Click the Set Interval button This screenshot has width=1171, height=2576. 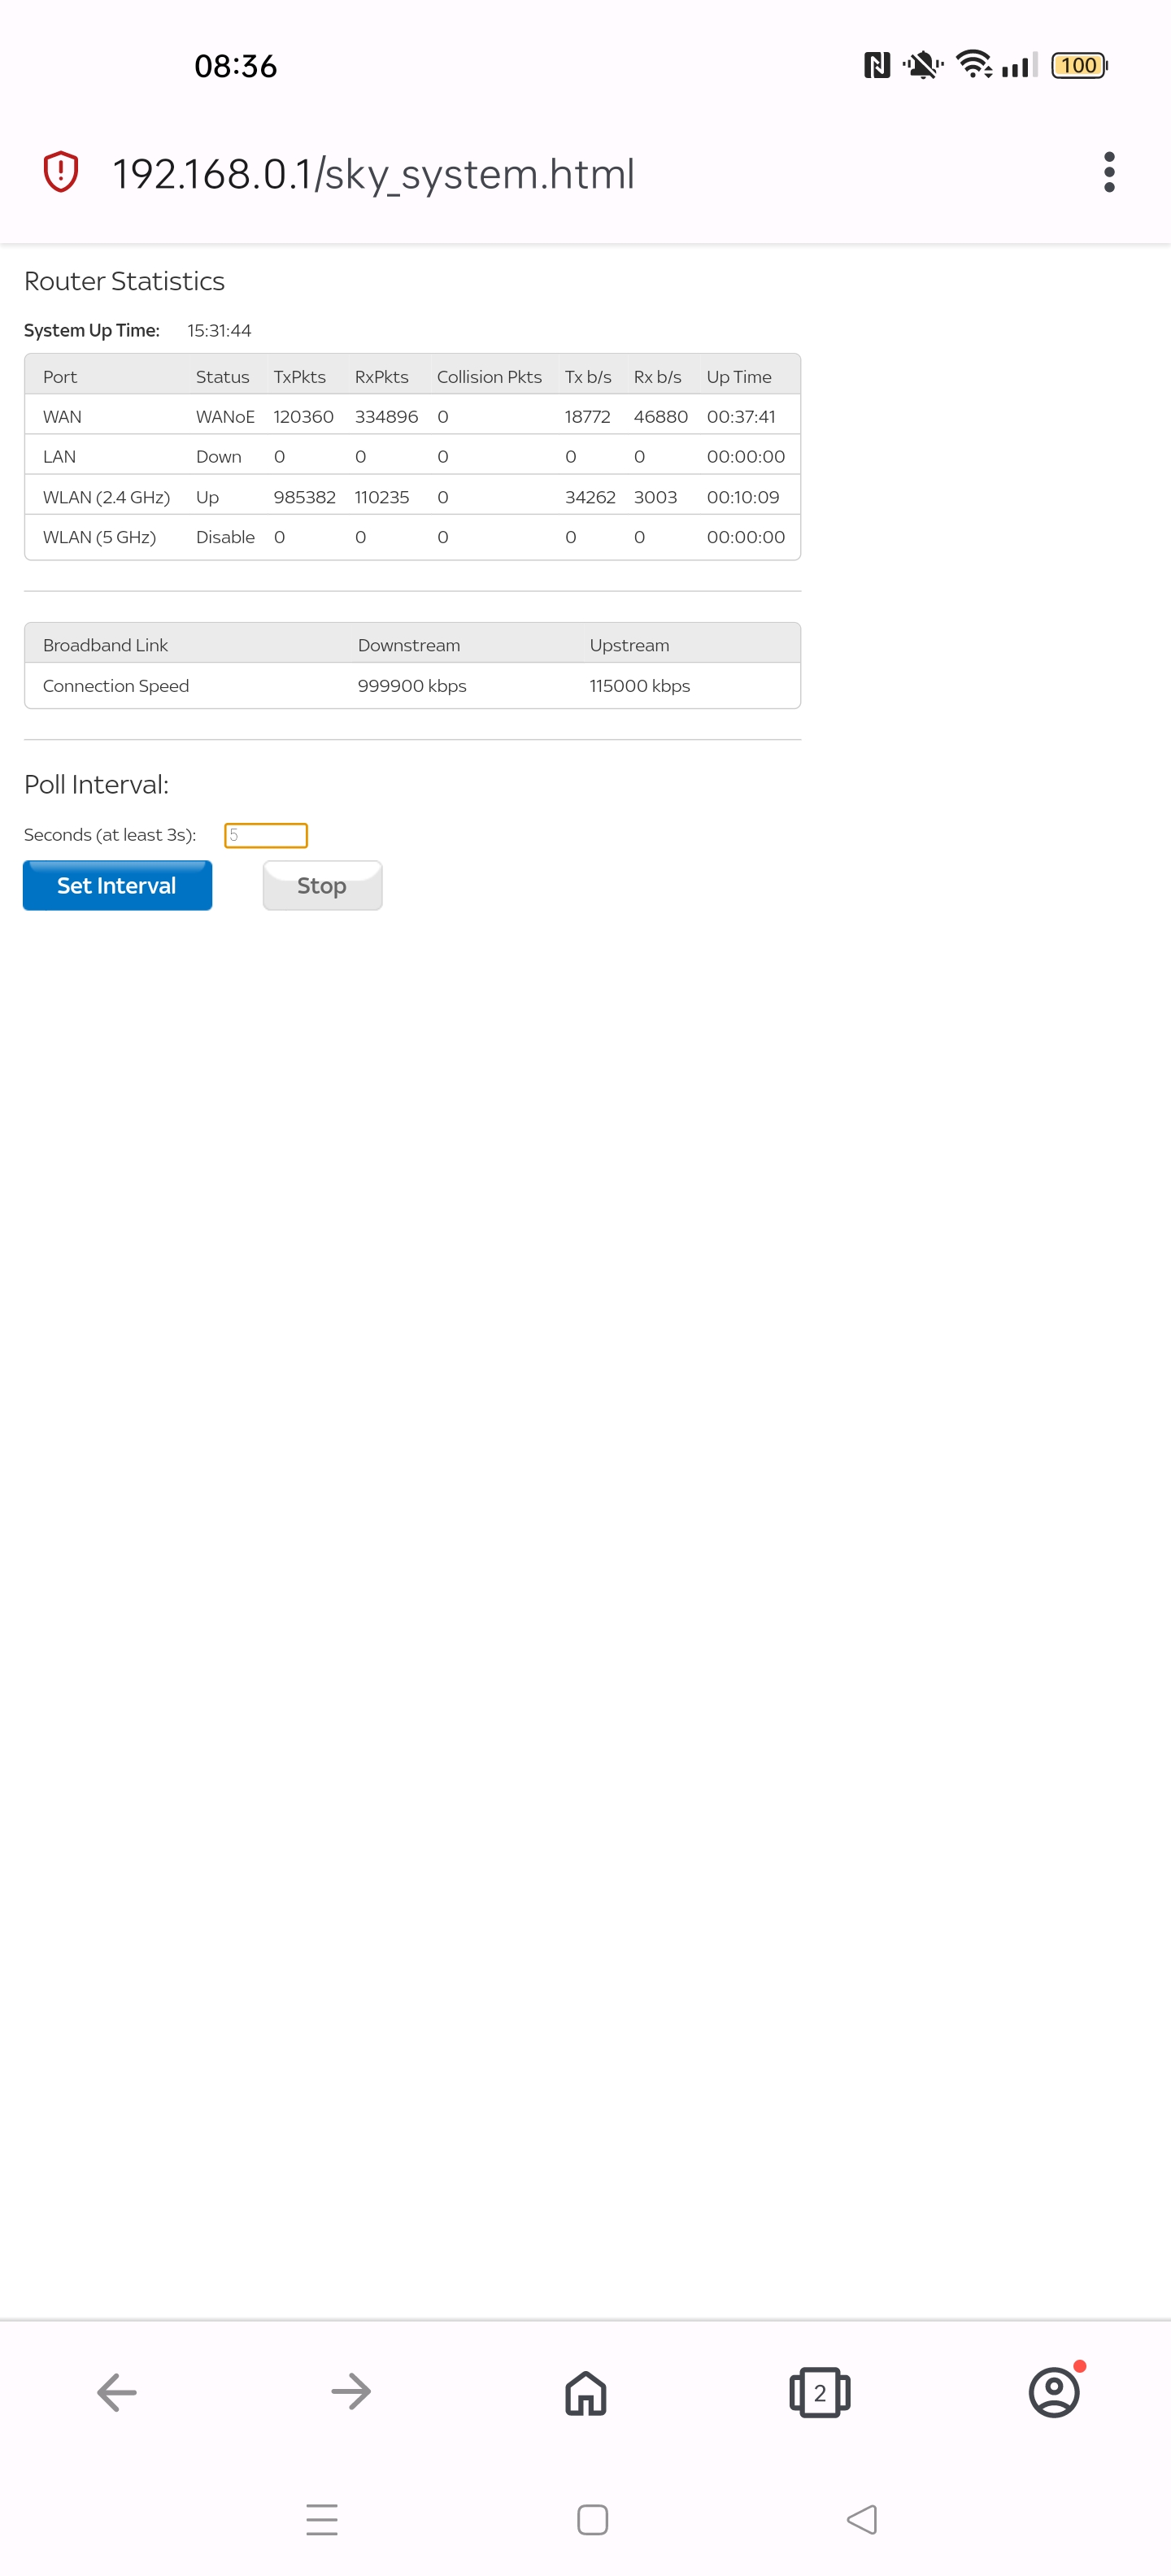click(118, 885)
